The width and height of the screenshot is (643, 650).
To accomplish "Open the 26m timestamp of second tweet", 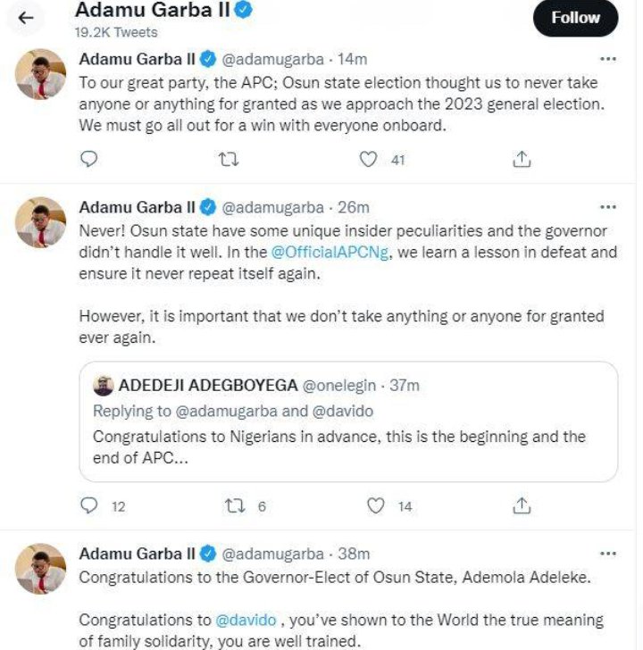I will coord(354,207).
